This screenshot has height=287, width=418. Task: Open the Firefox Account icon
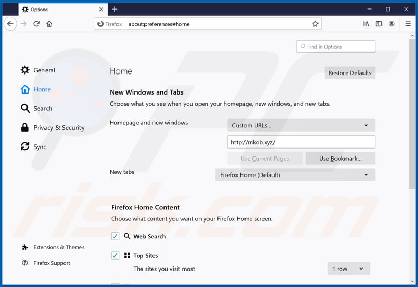tap(392, 24)
